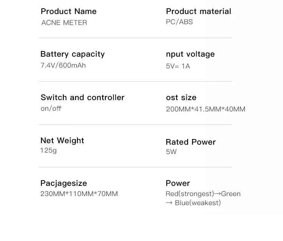This screenshot has height=241, width=283.
Task: Select the ACNE METER text
Action: pyautogui.click(x=64, y=23)
